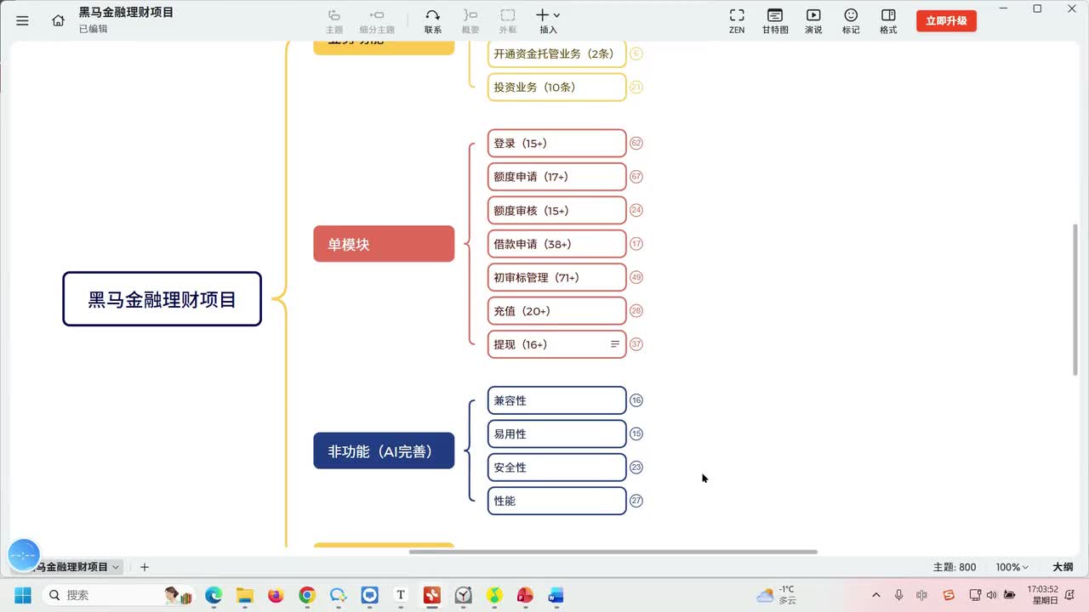Add a Subtopic using the 子主题 tool
Viewport: 1089px width, 612px height.
377,21
